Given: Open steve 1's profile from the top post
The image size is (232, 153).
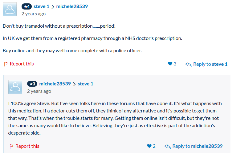Looking at the screenshot, I should (41, 6).
